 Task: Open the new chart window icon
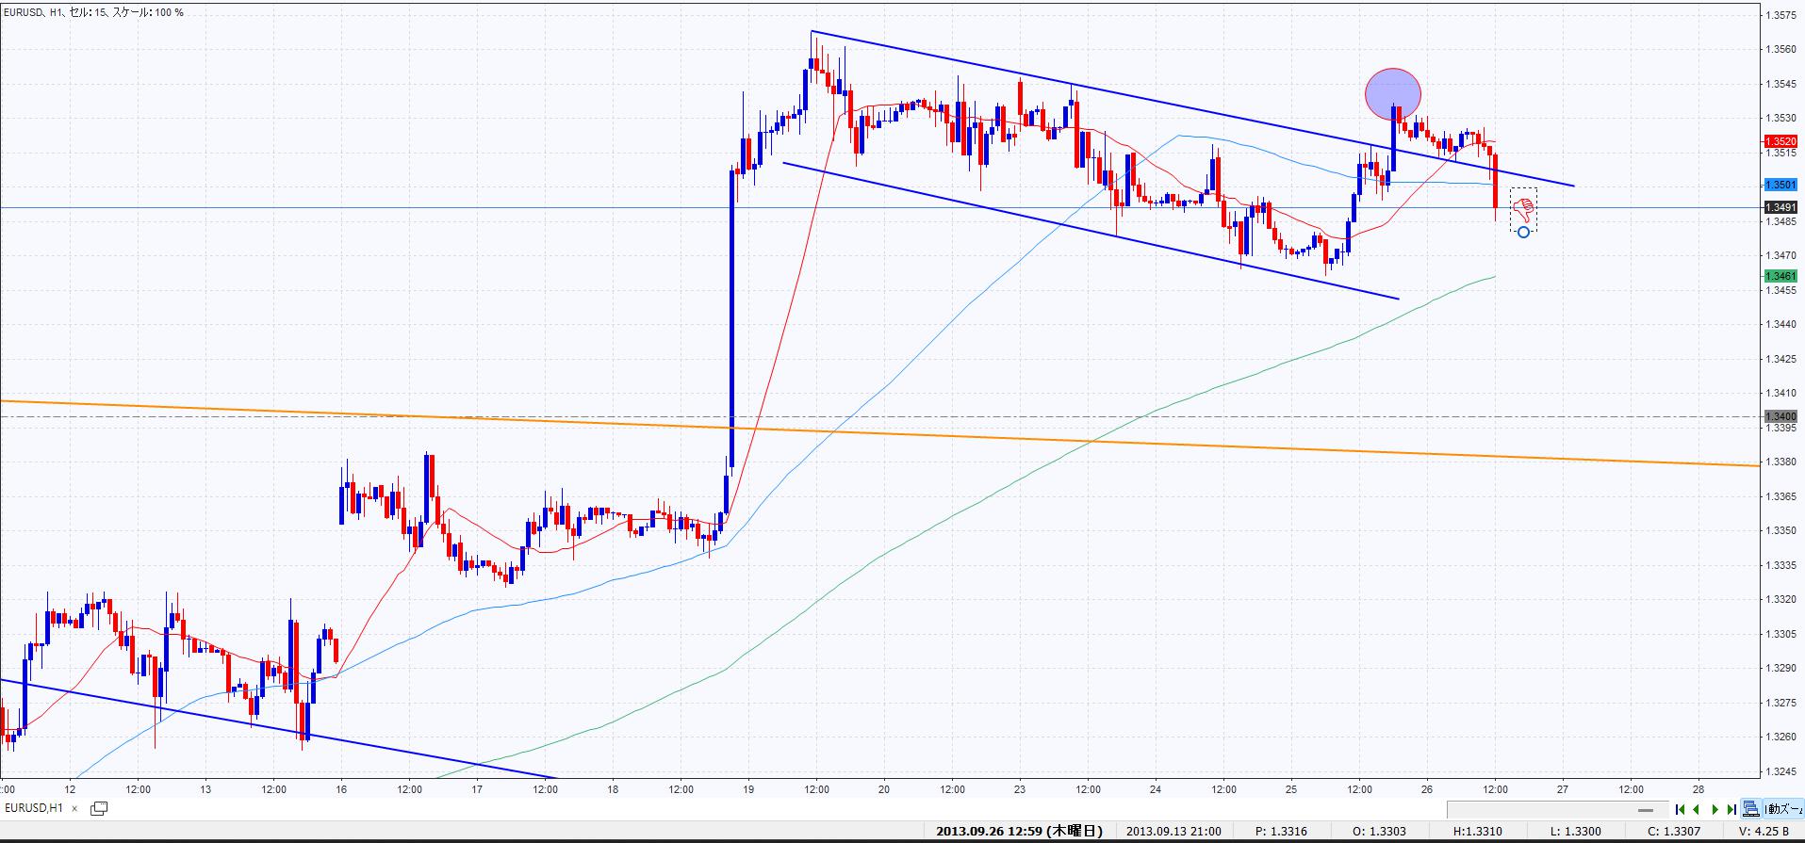(x=99, y=808)
